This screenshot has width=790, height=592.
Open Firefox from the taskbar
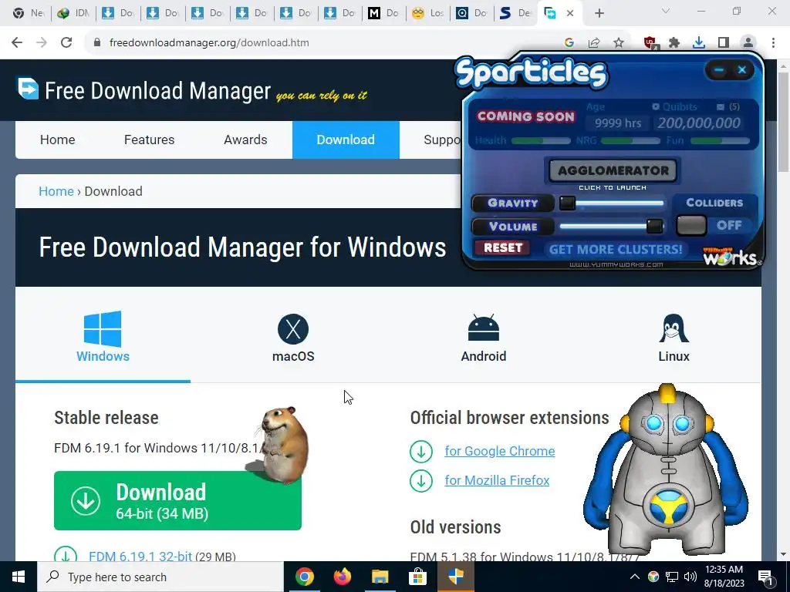click(343, 577)
